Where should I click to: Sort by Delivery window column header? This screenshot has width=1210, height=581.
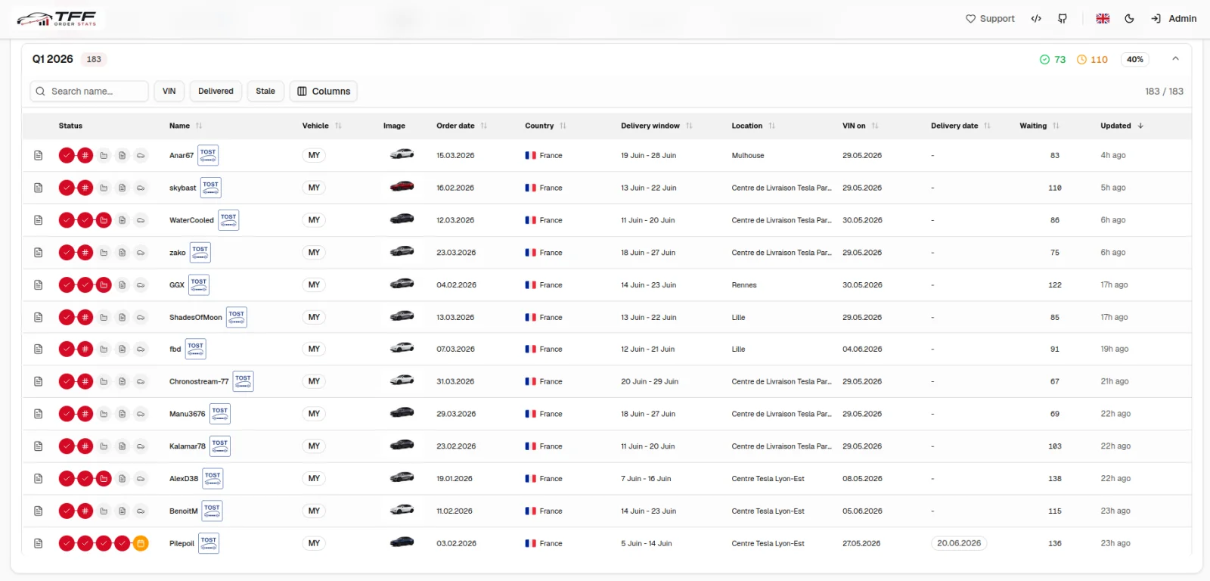656,126
